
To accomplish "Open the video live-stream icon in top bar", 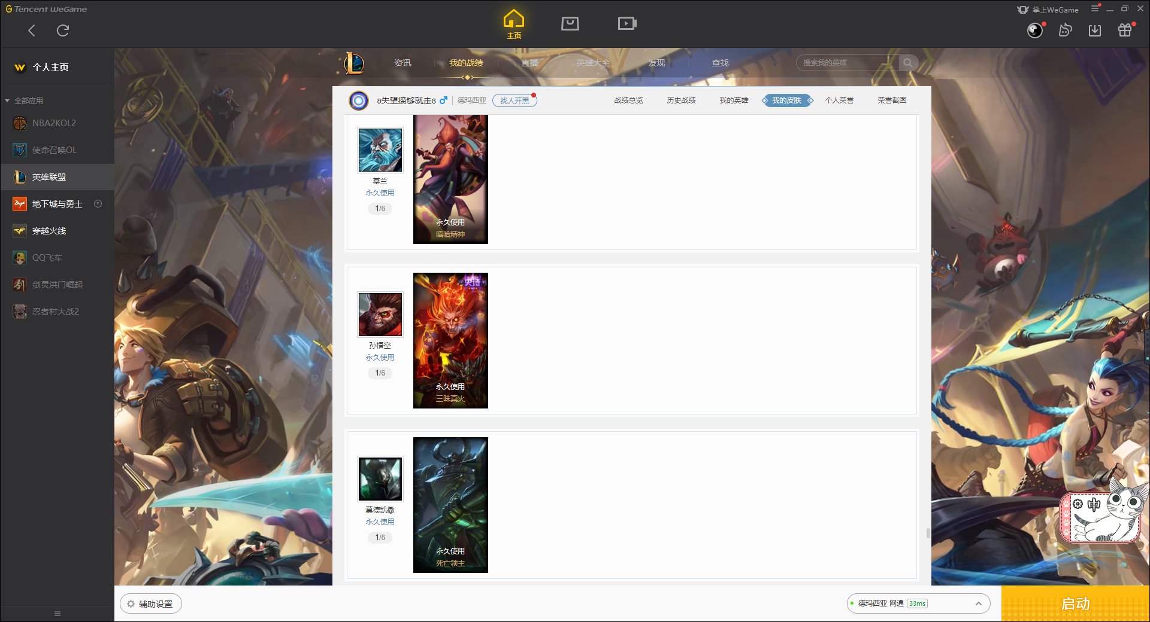I will point(627,23).
